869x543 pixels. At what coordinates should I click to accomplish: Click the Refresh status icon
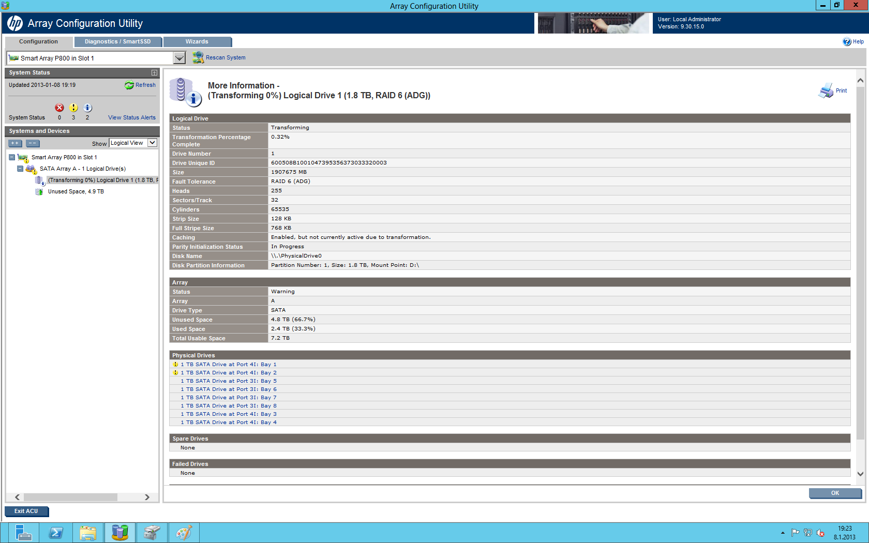pyautogui.click(x=129, y=85)
